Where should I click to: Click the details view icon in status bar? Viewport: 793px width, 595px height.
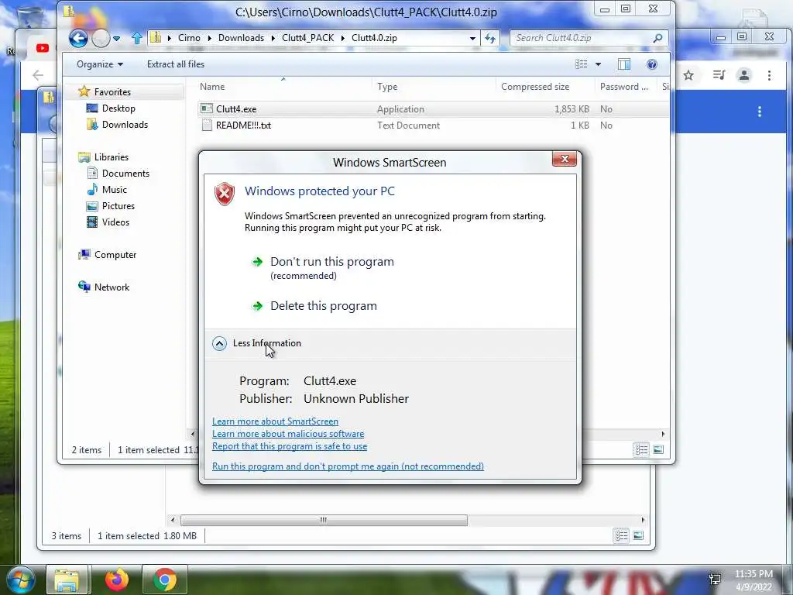(641, 449)
